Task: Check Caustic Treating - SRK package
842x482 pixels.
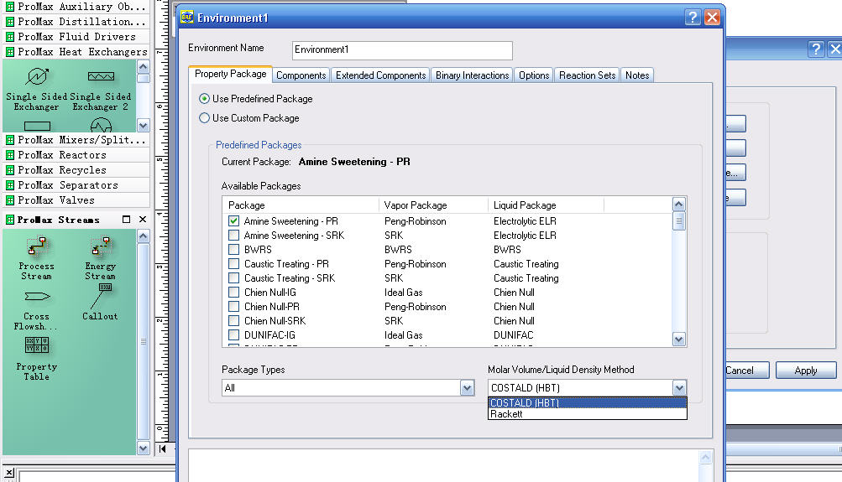Action: click(233, 277)
